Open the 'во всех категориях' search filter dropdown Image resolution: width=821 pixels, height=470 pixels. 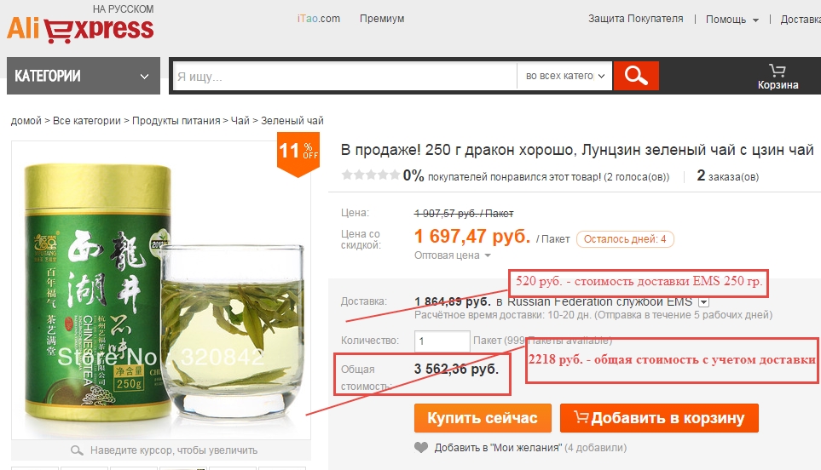coord(564,76)
